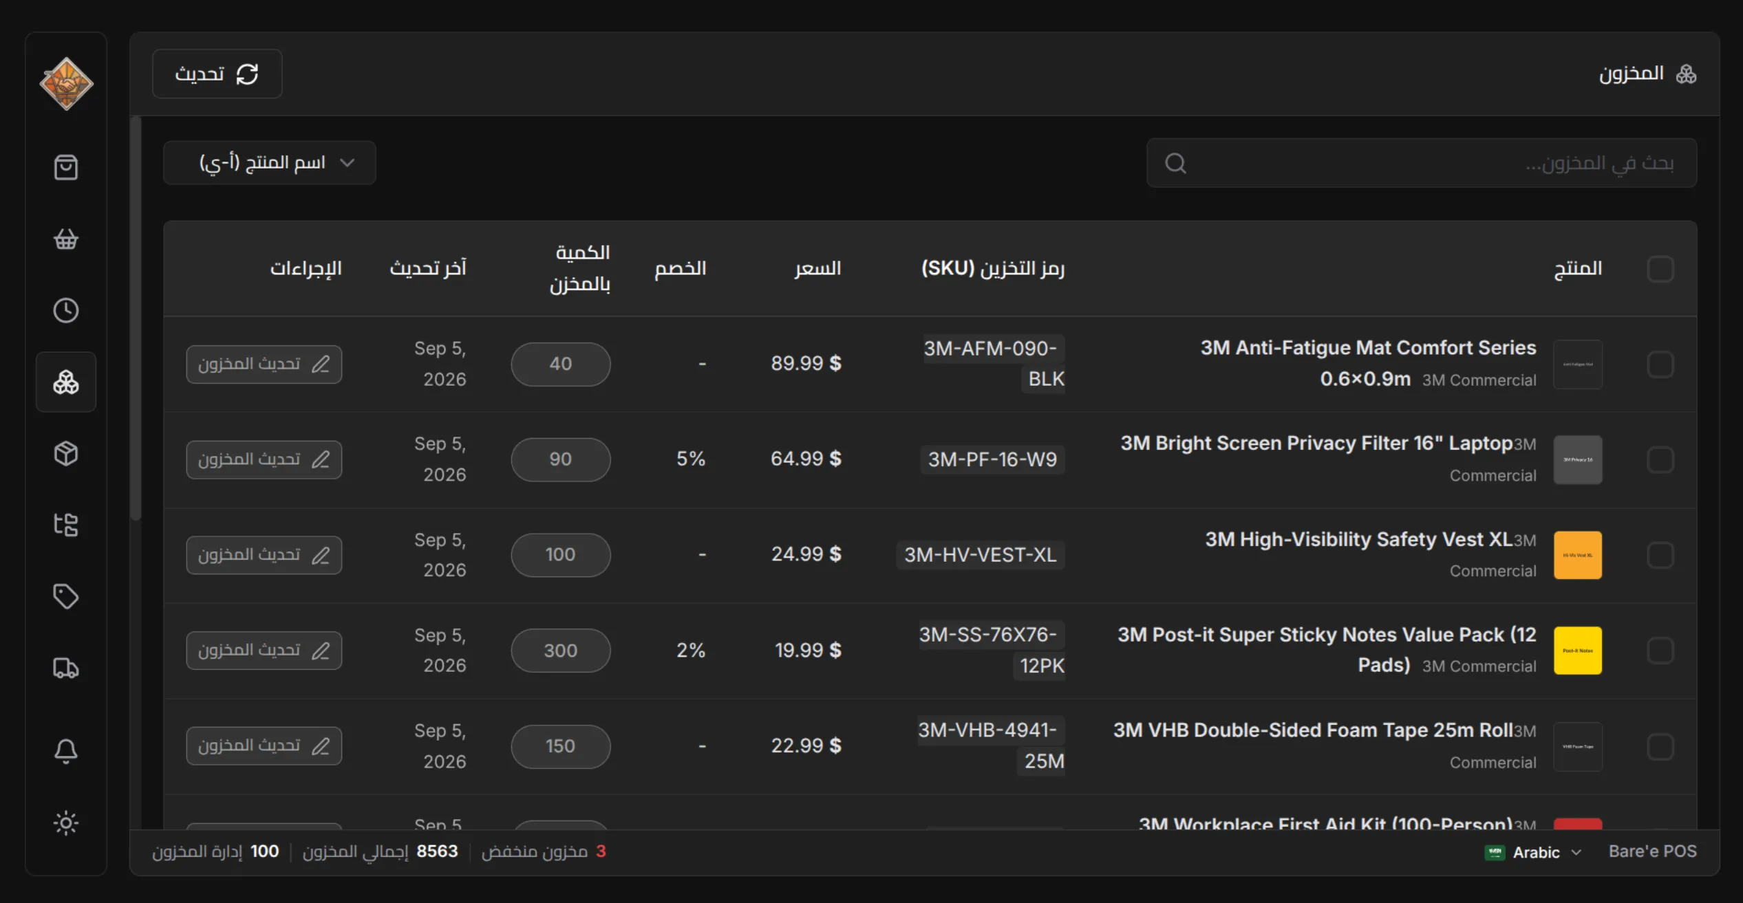This screenshot has height=903, width=1743.
Task: Check the 3M Post-it Super Sticky Notes checkbox
Action: click(x=1660, y=651)
